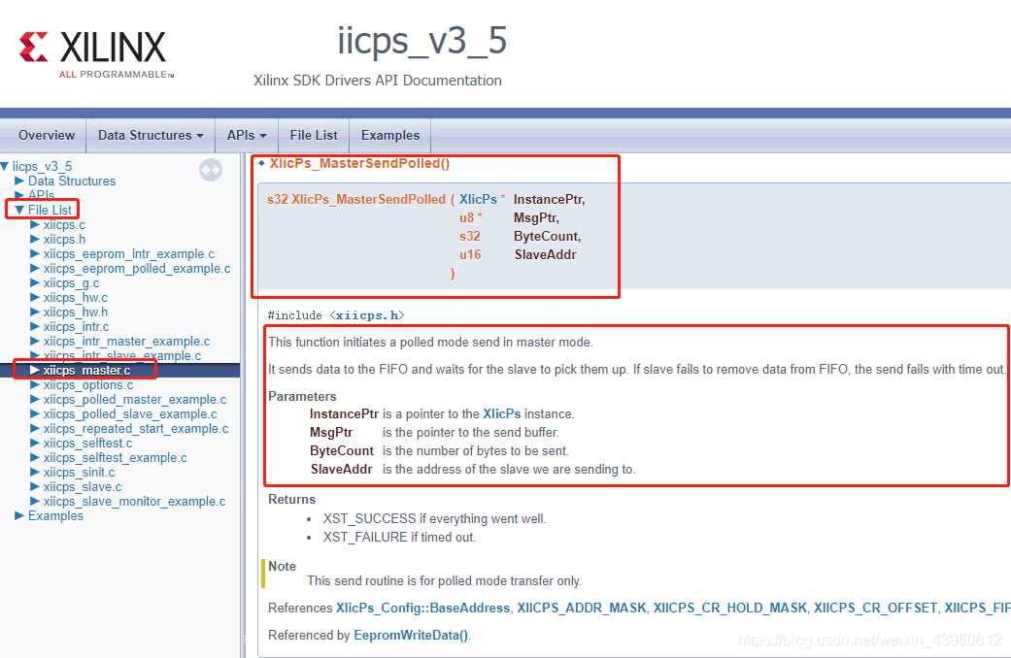The image size is (1011, 658).
Task: Open xiicps_eeprom_polled_example.c in the tree
Action: click(137, 268)
